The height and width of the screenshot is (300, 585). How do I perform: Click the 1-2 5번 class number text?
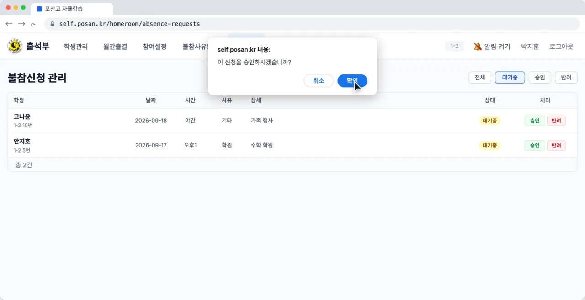[x=21, y=150]
